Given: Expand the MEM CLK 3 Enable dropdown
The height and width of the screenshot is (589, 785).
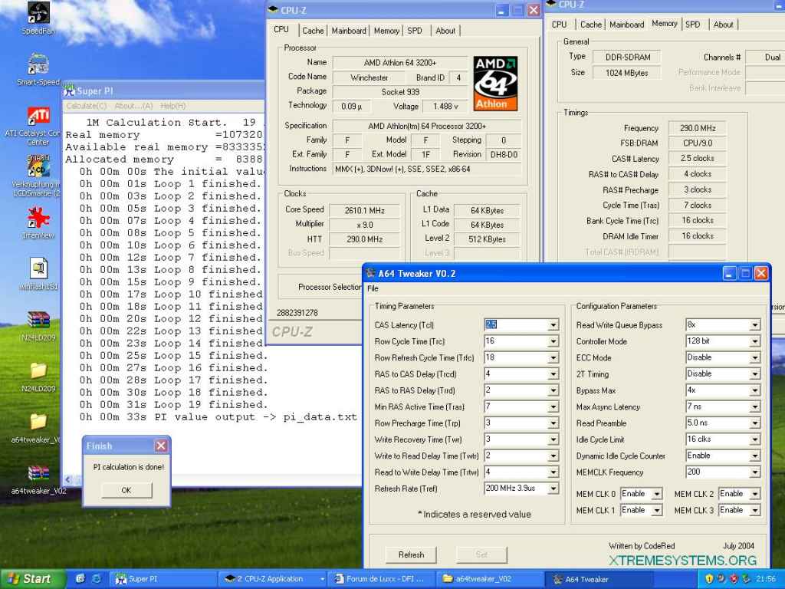Looking at the screenshot, I should 754,510.
